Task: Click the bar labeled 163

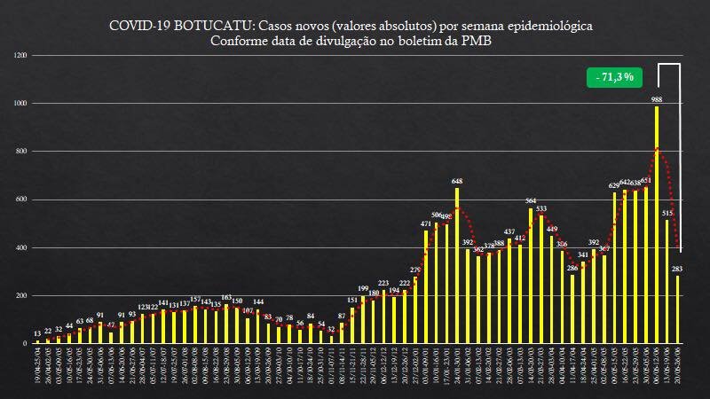Action: click(x=226, y=324)
